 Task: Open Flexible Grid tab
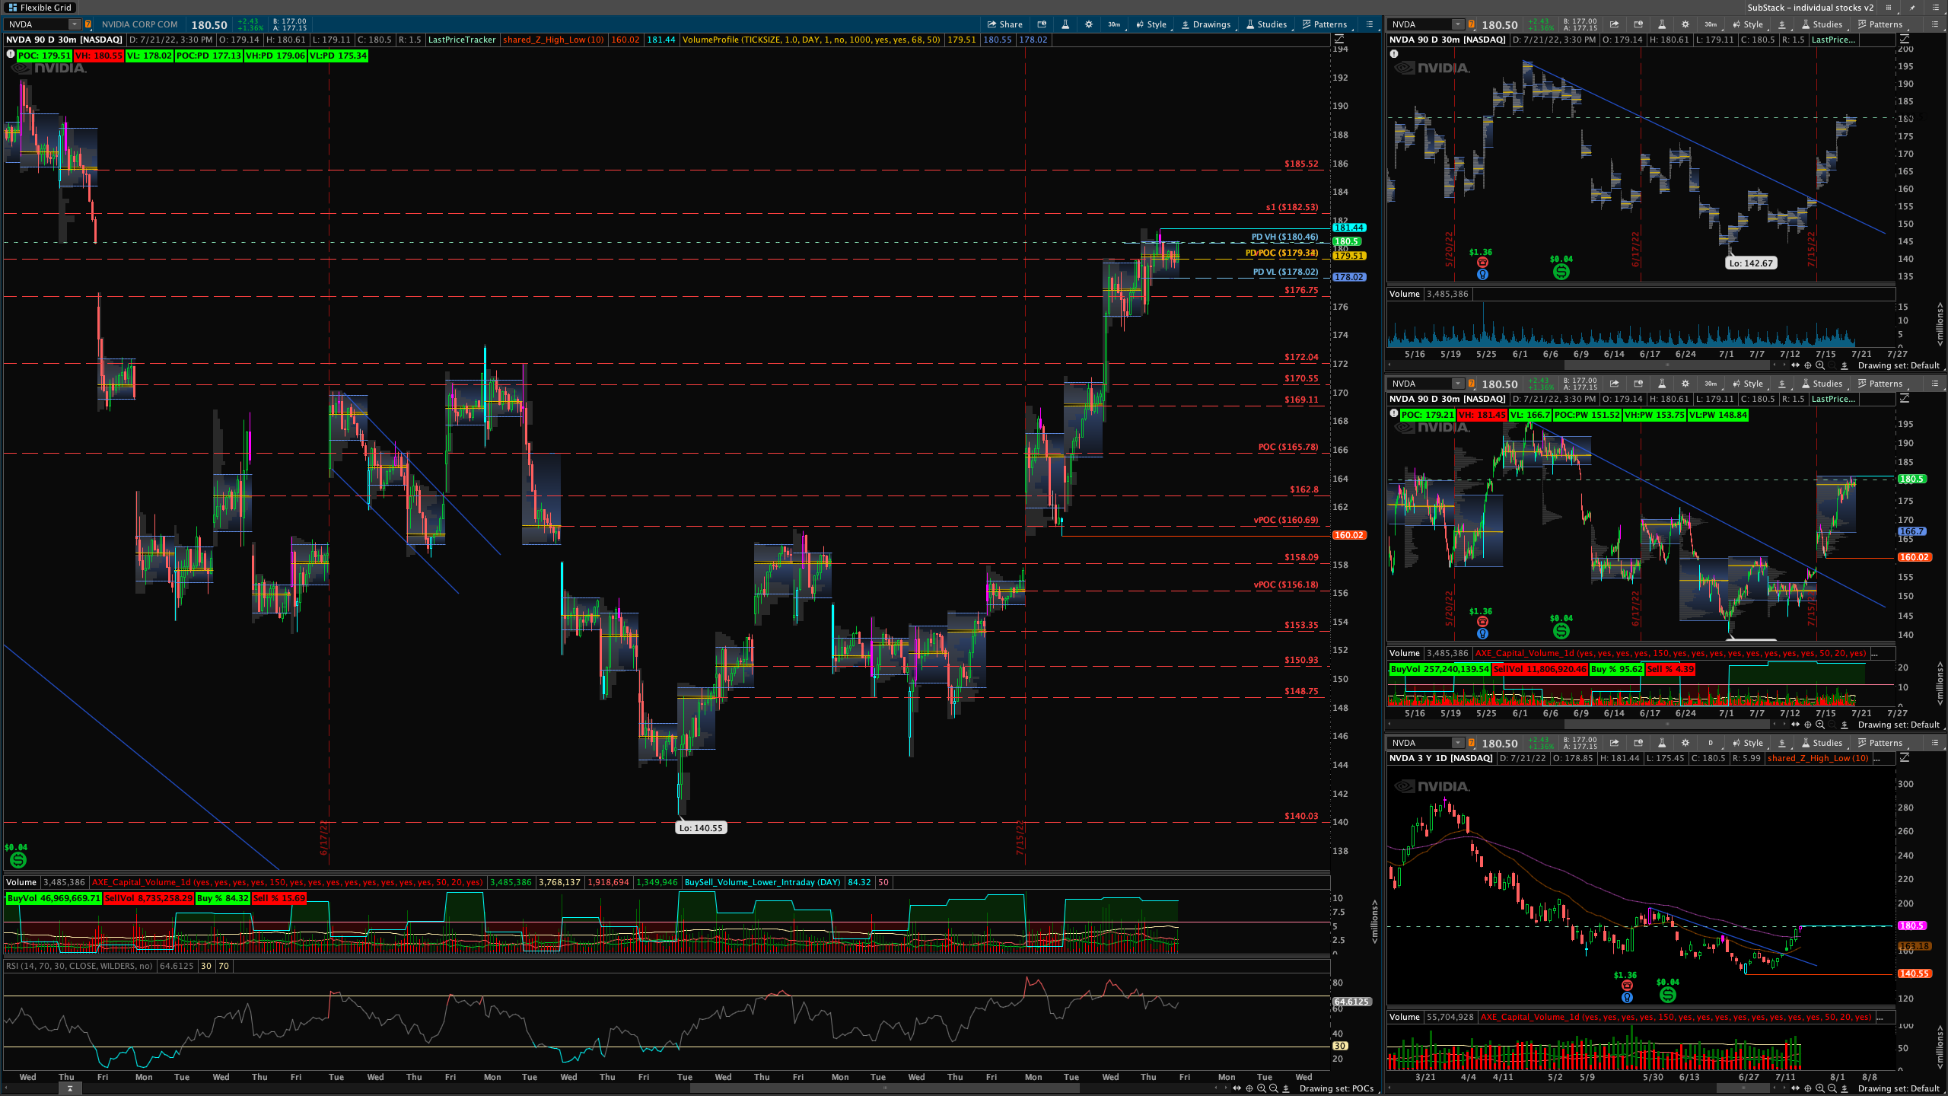(40, 8)
